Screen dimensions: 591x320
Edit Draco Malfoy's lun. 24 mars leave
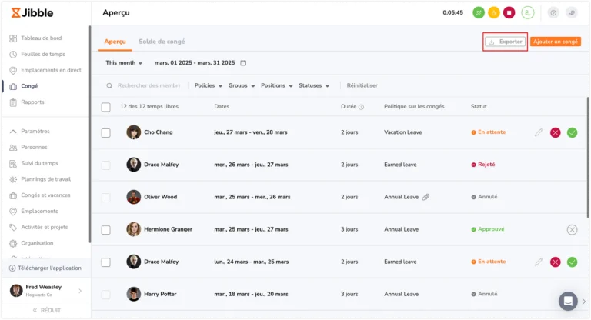(539, 262)
